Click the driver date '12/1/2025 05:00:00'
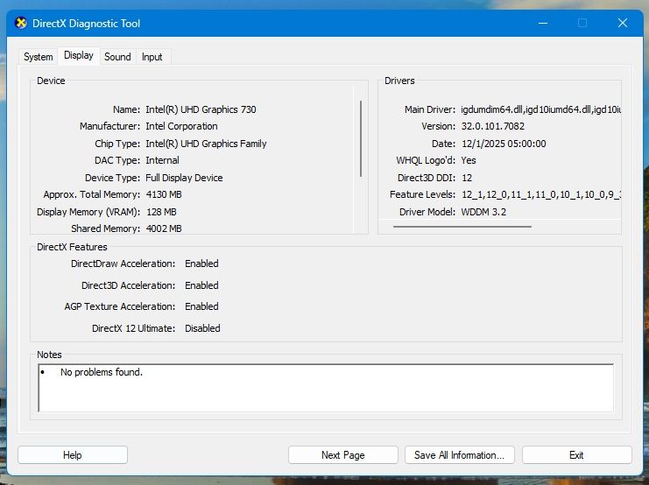The image size is (649, 485). (504, 144)
